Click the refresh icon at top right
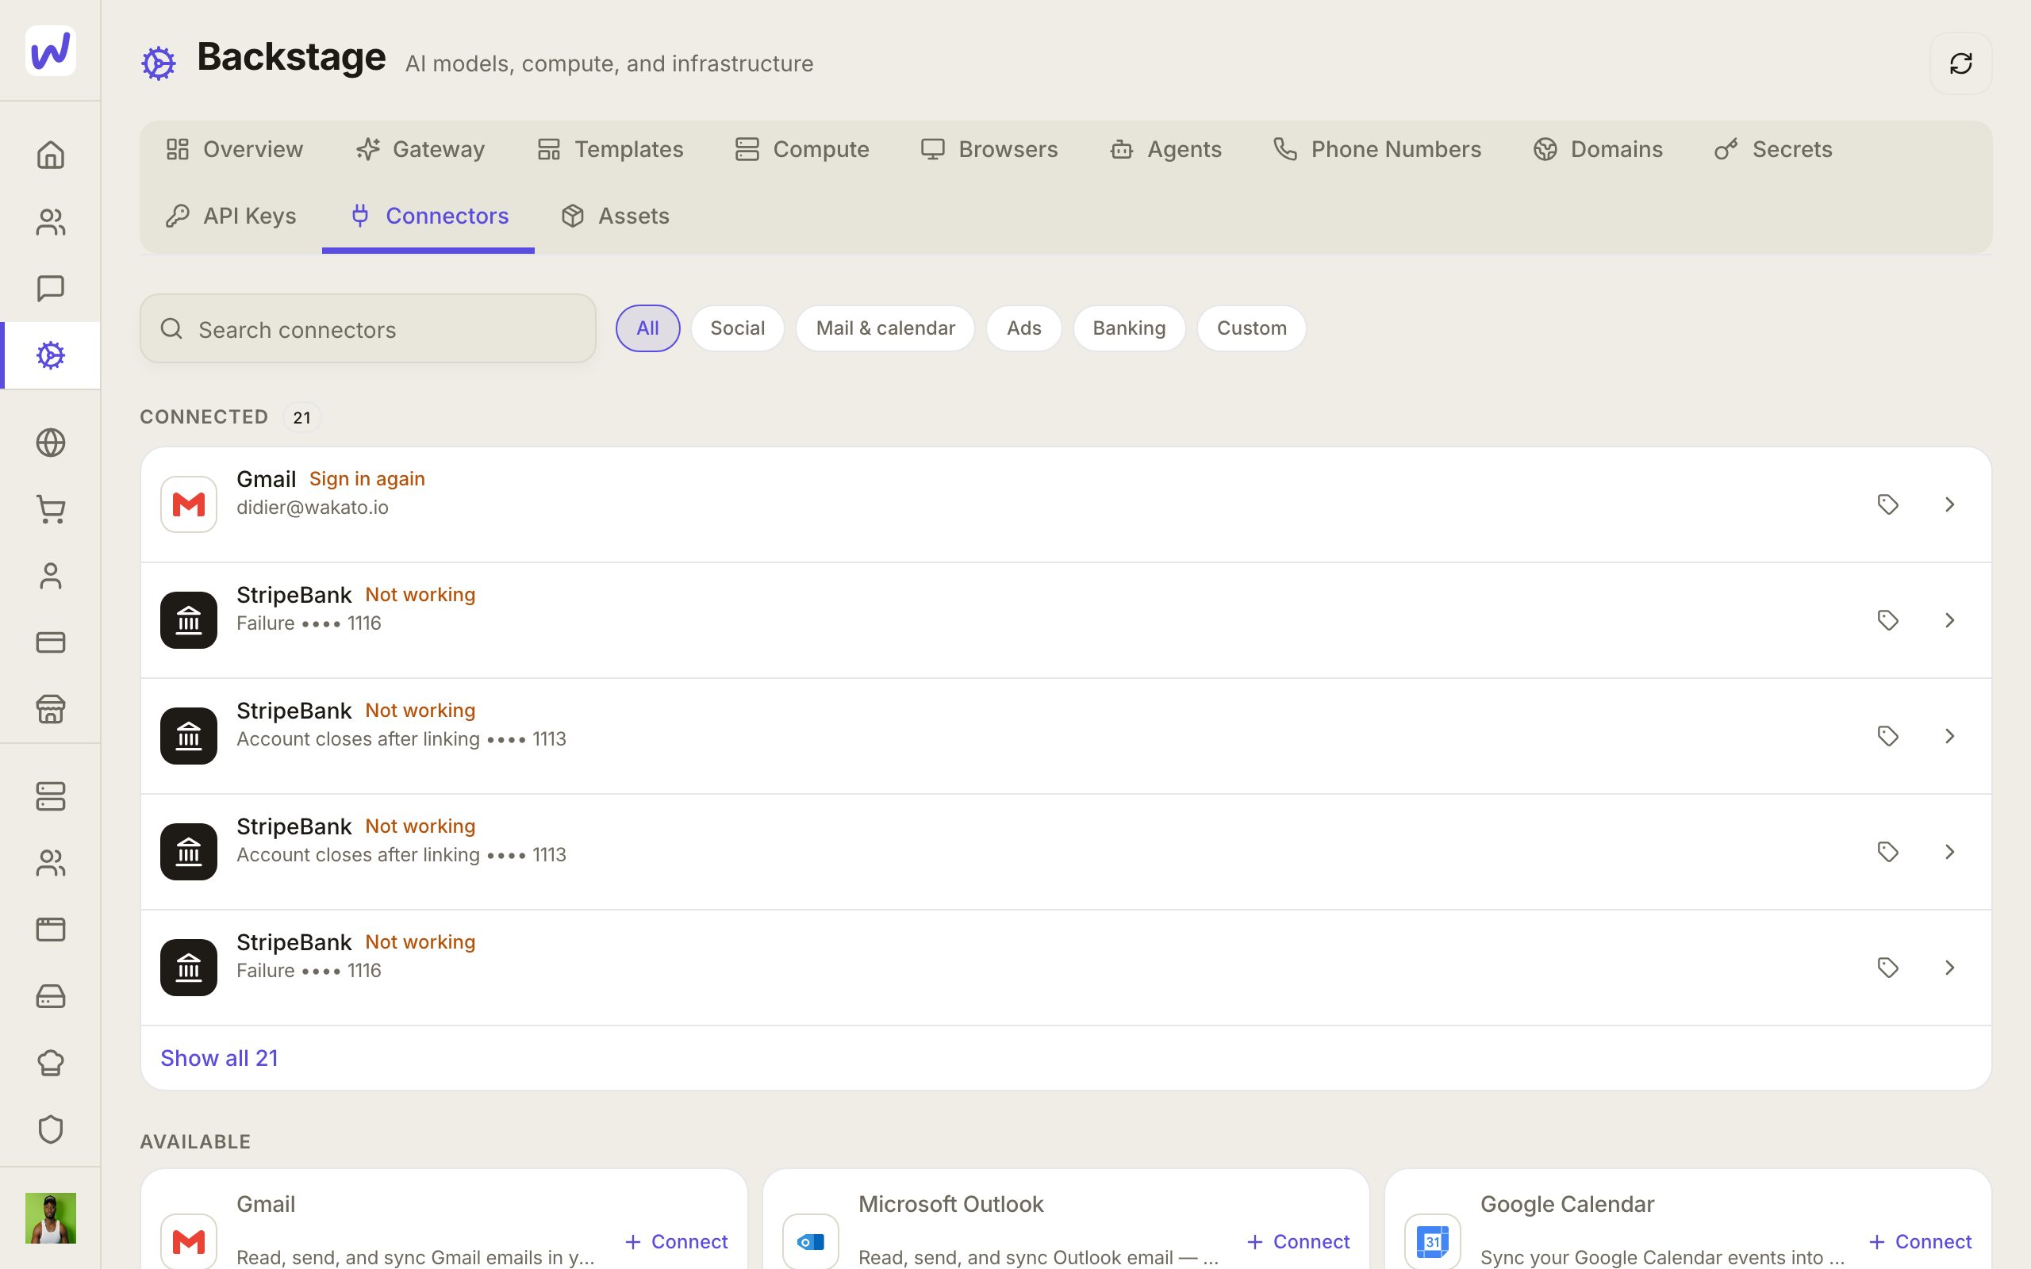 tap(1960, 63)
